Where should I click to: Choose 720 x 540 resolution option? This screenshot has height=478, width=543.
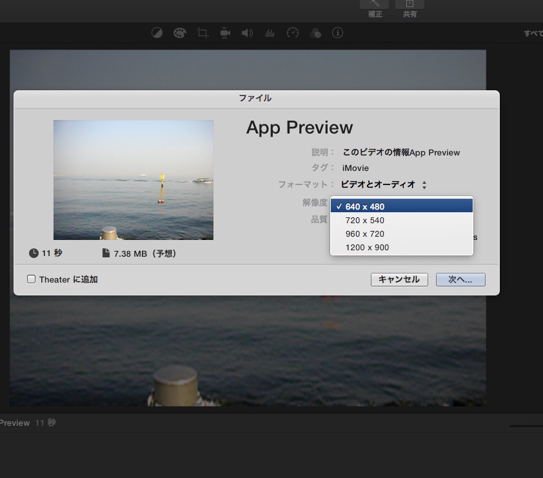pyautogui.click(x=401, y=221)
